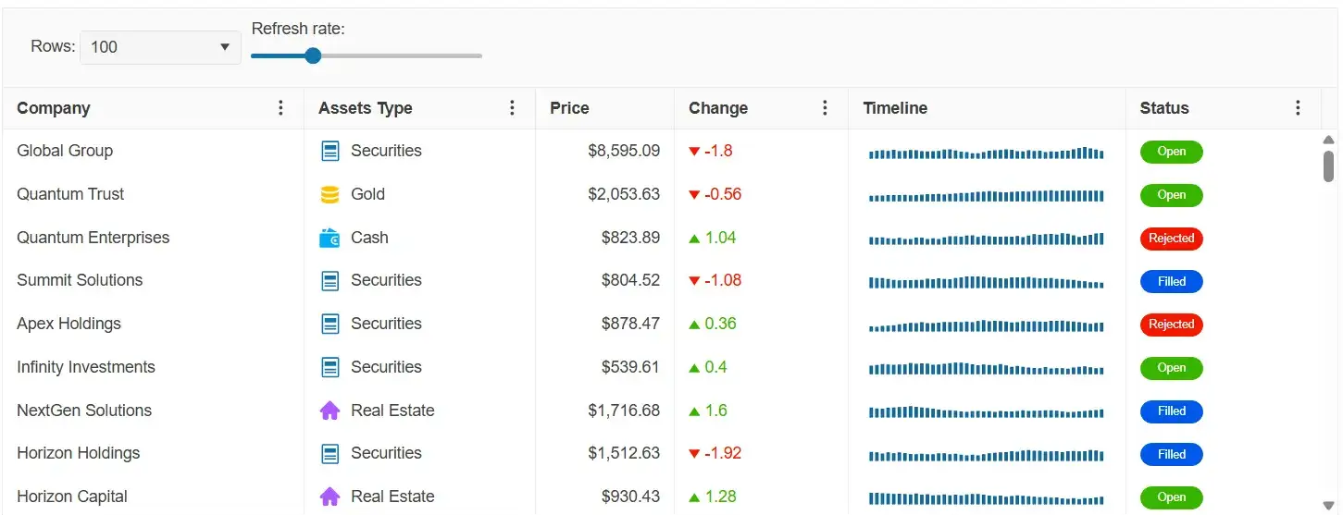Click the Open status badge for Global Group
Screen dimensions: 1343x515
coord(1171,152)
